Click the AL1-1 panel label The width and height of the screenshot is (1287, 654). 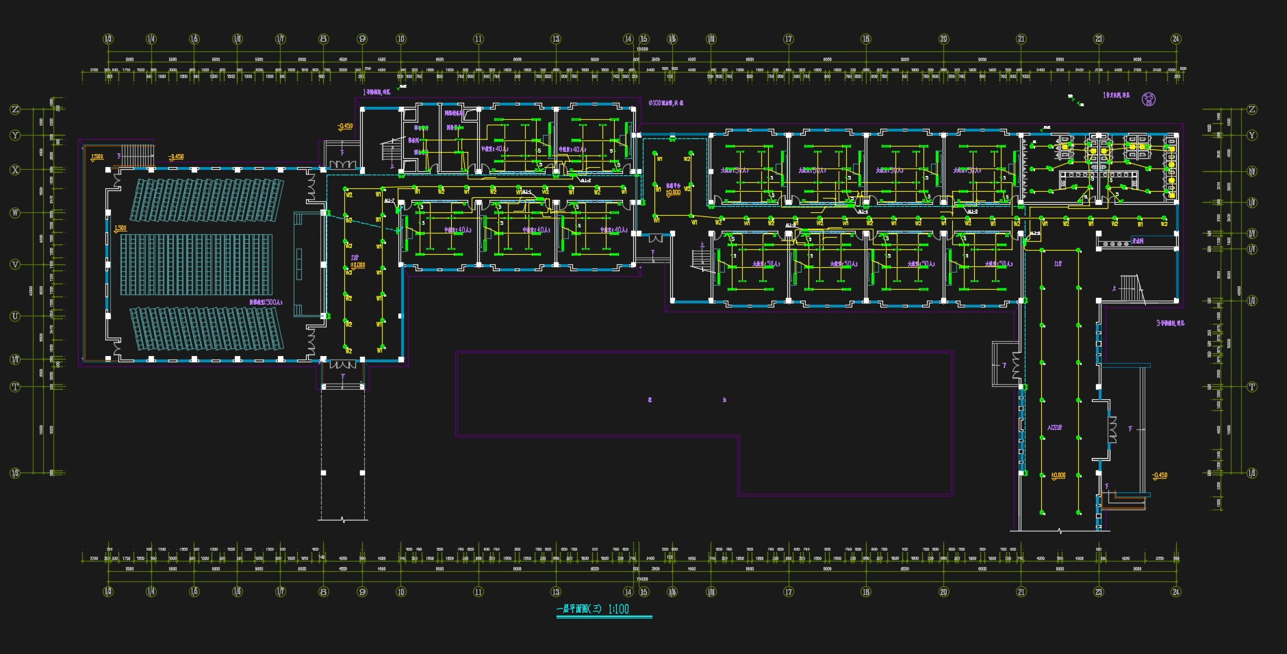[x=526, y=192]
